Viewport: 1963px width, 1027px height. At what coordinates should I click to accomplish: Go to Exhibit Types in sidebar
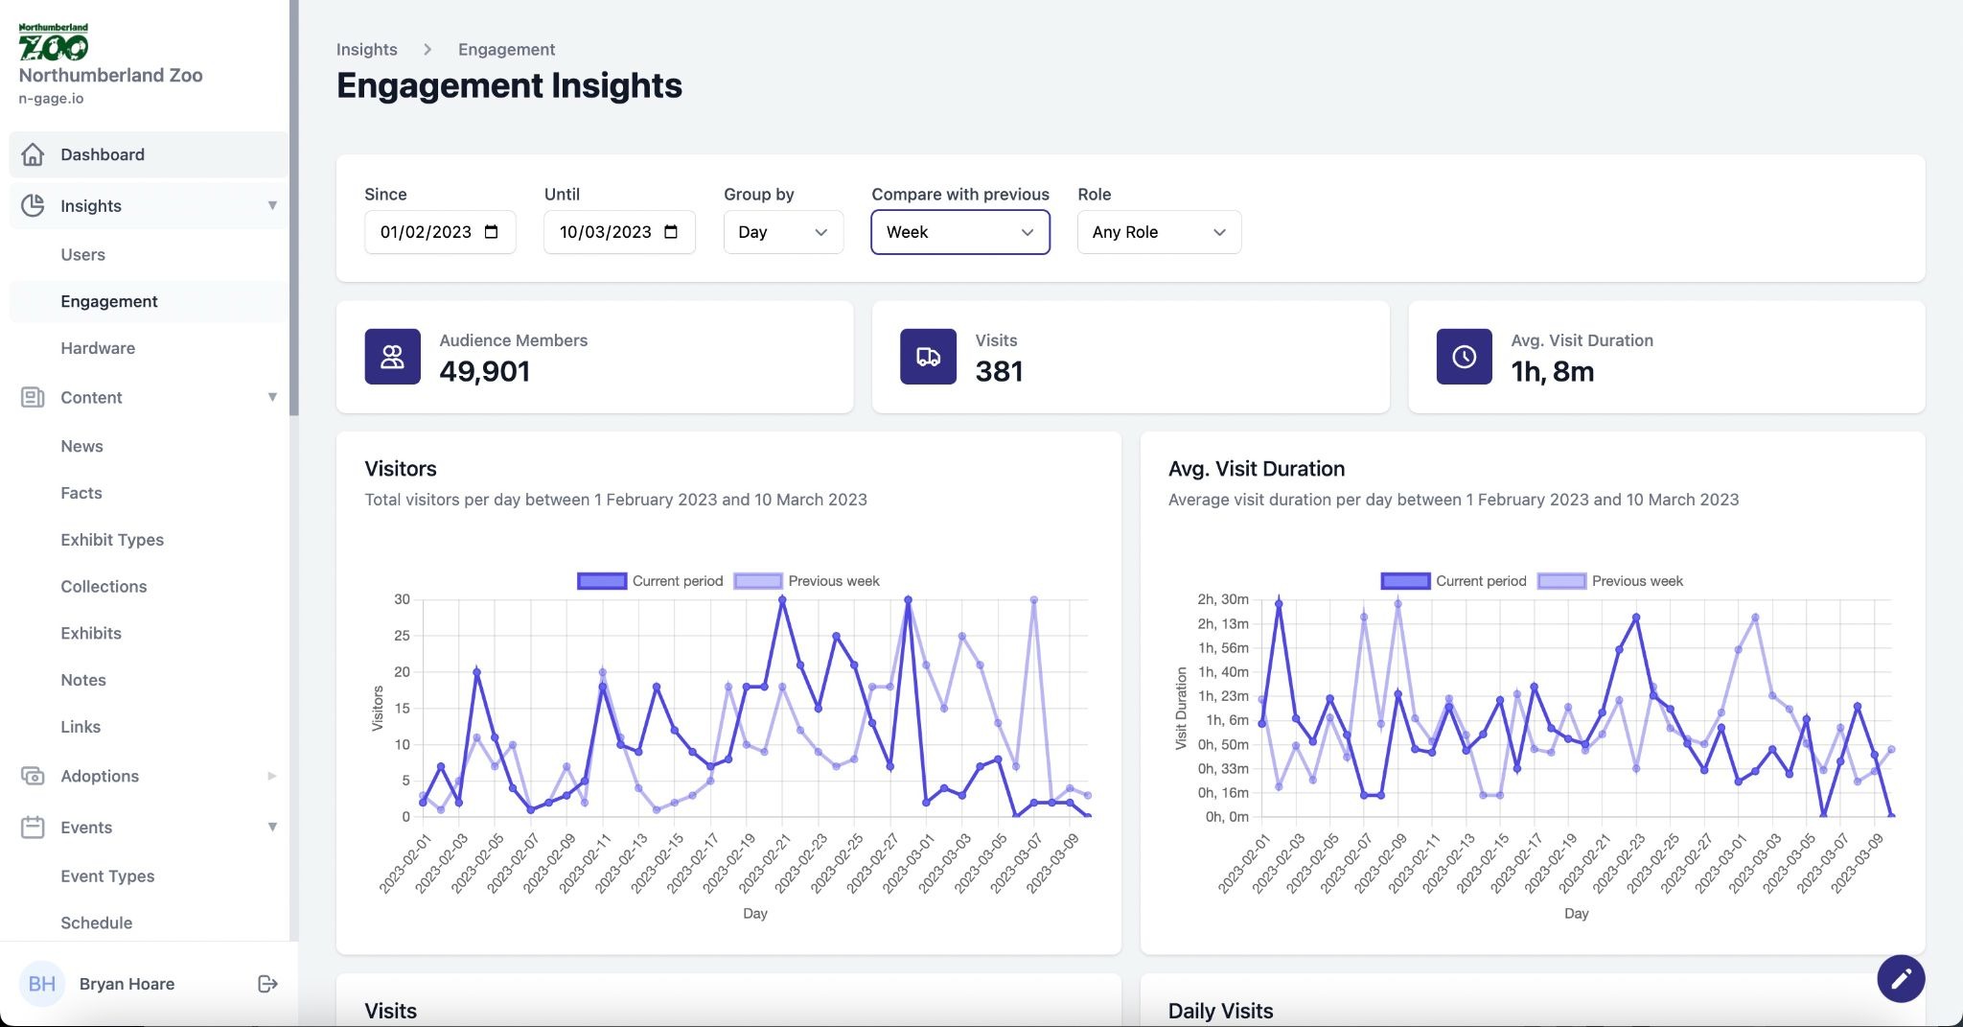[112, 540]
